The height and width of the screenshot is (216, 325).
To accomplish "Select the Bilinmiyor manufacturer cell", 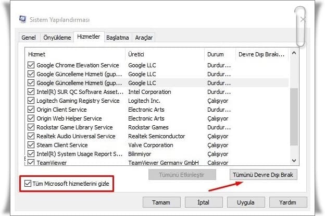I will click(x=140, y=154).
